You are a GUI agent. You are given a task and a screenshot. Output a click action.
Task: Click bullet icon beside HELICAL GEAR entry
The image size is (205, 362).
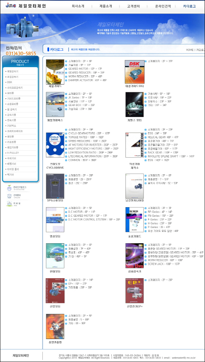(145, 137)
